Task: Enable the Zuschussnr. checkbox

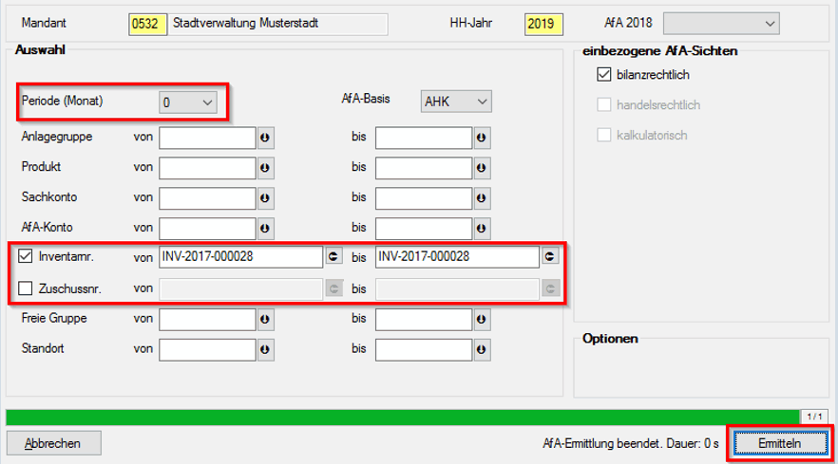Action: pos(26,288)
